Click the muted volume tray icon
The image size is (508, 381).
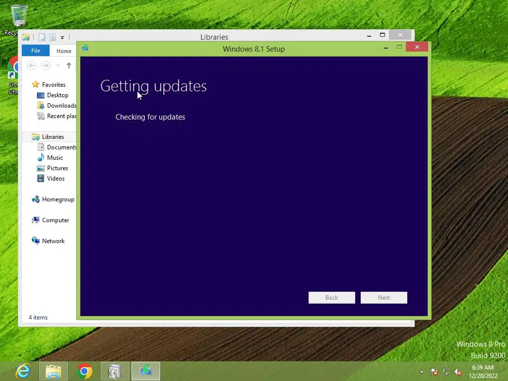click(x=458, y=372)
